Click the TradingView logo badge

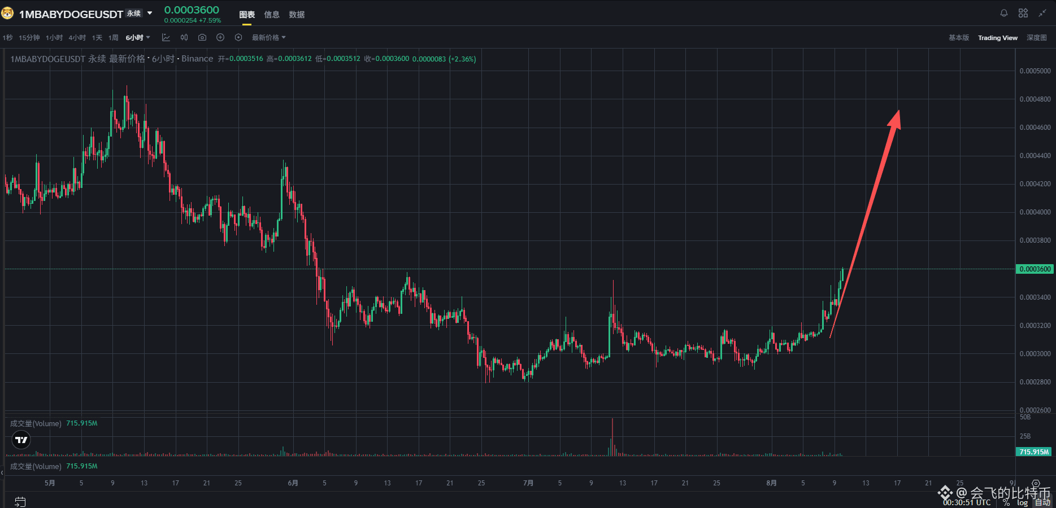(x=21, y=440)
